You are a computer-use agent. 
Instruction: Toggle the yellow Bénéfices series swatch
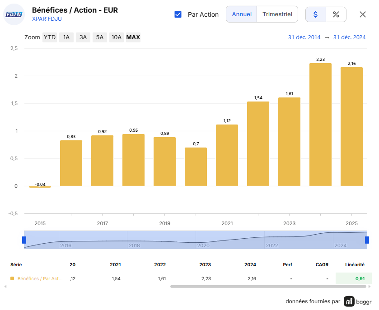pyautogui.click(x=12, y=278)
